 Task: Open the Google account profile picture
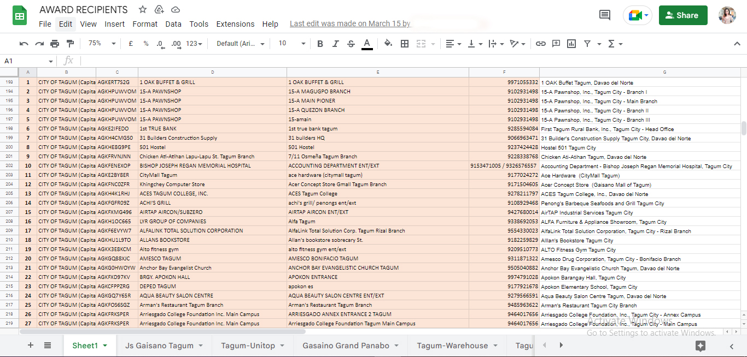pos(727,15)
